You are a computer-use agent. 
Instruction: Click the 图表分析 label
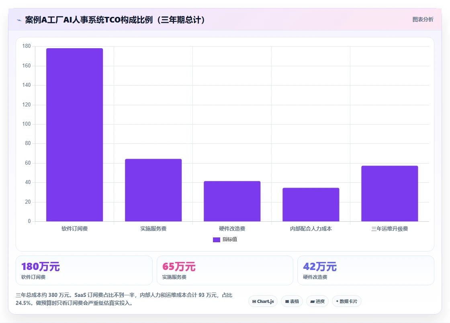click(423, 20)
